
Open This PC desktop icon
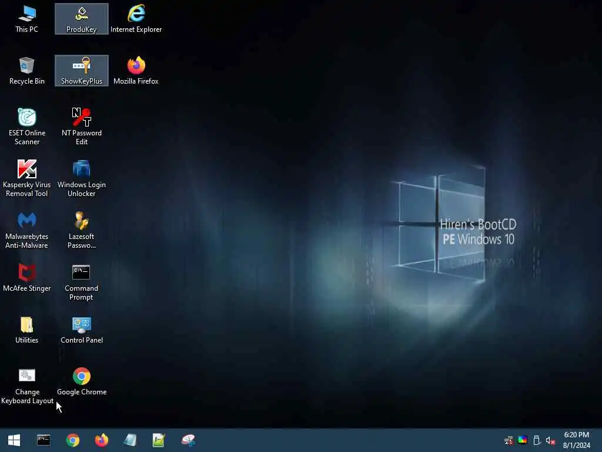coord(27,19)
